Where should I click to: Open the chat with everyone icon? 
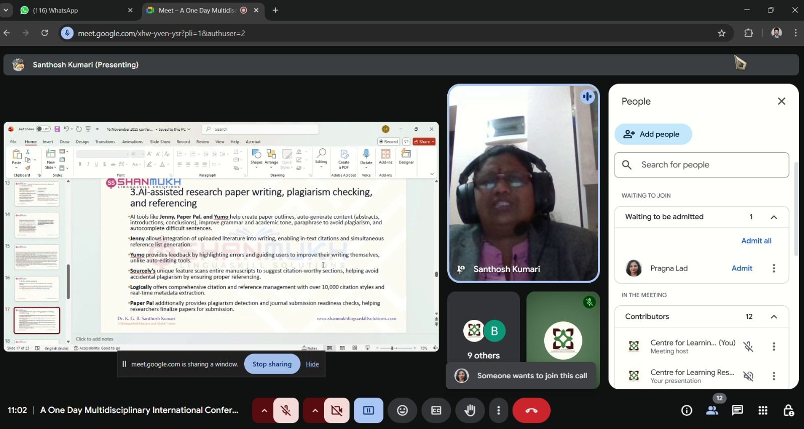(x=737, y=410)
